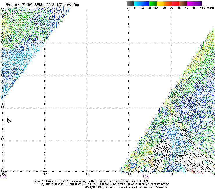Click the orange 25-30 knots color segment
The width and height of the screenshot is (215, 189).
click(x=168, y=3)
